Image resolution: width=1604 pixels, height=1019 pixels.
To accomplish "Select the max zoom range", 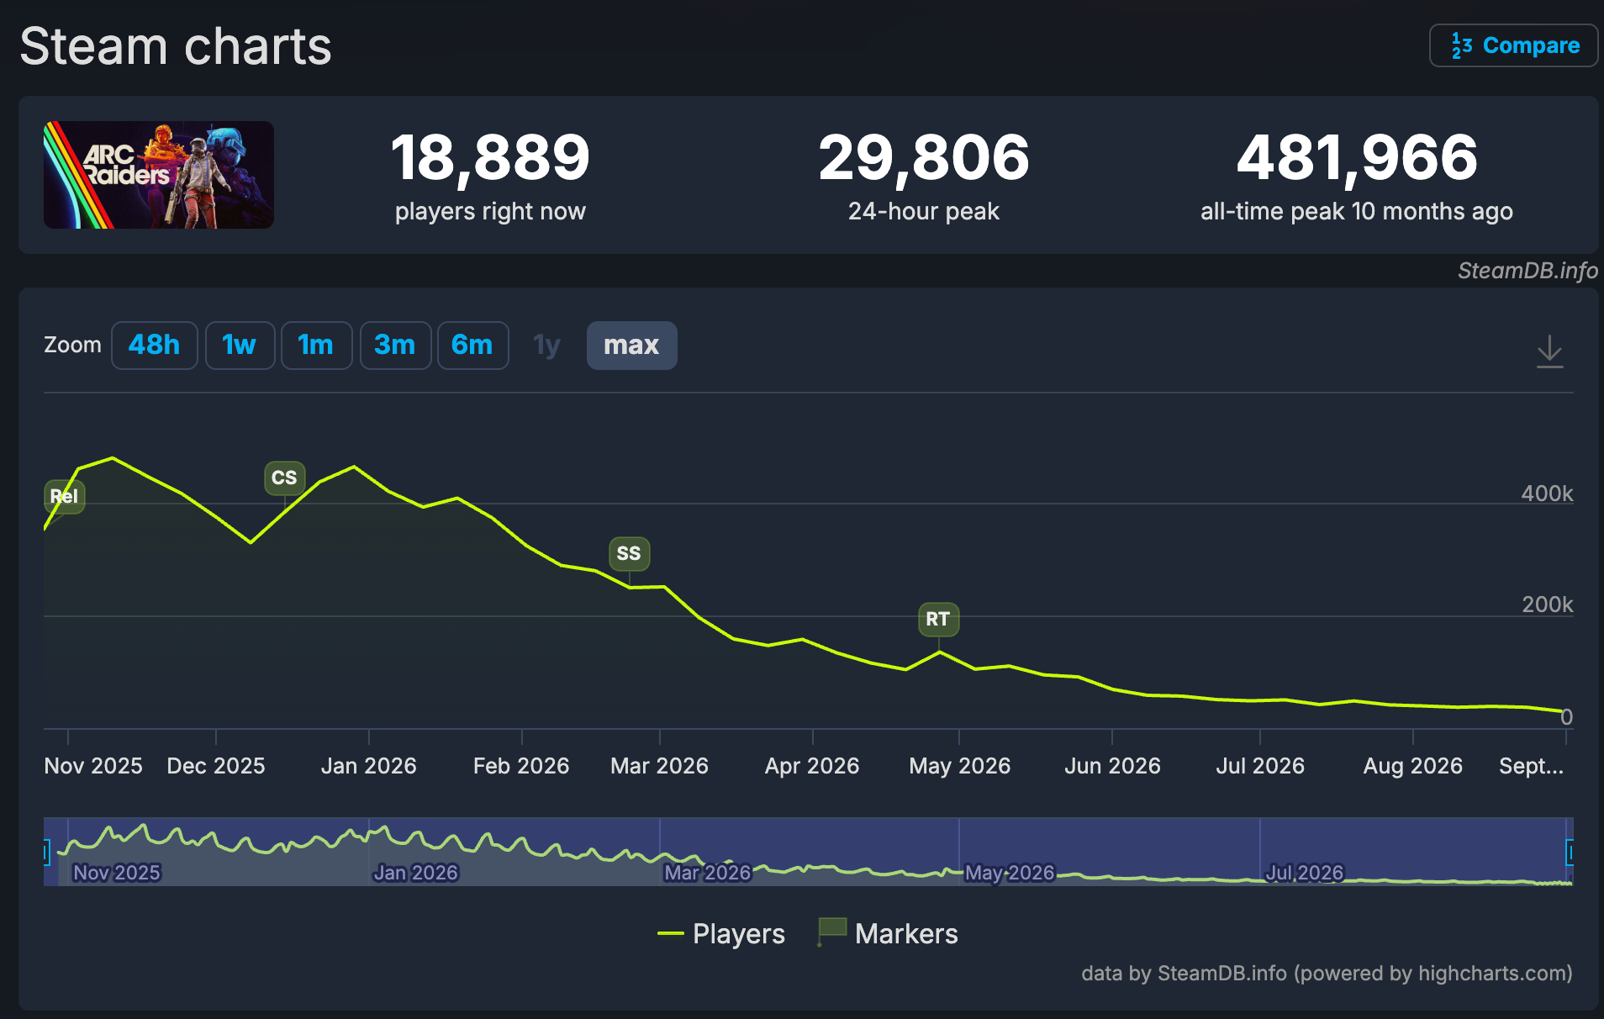I will 631,345.
